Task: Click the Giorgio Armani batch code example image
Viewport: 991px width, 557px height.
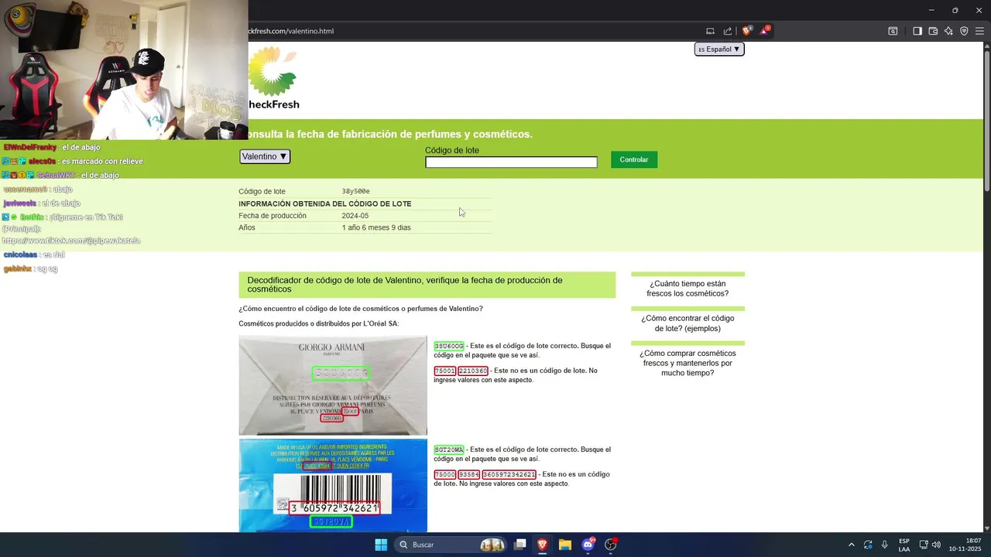Action: pyautogui.click(x=333, y=385)
